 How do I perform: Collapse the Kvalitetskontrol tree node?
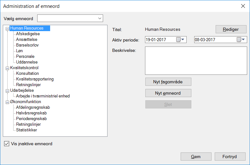pyautogui.click(x=7, y=68)
